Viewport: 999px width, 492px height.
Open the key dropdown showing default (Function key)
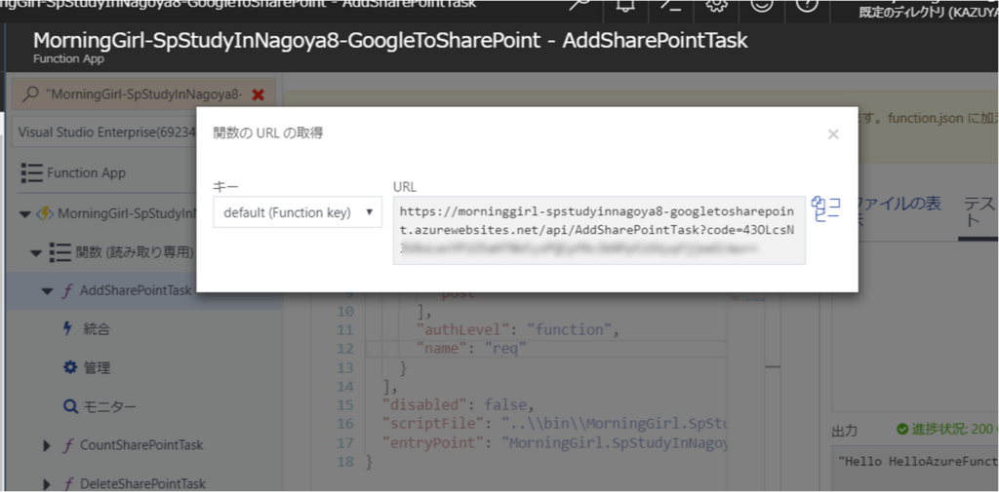click(298, 212)
